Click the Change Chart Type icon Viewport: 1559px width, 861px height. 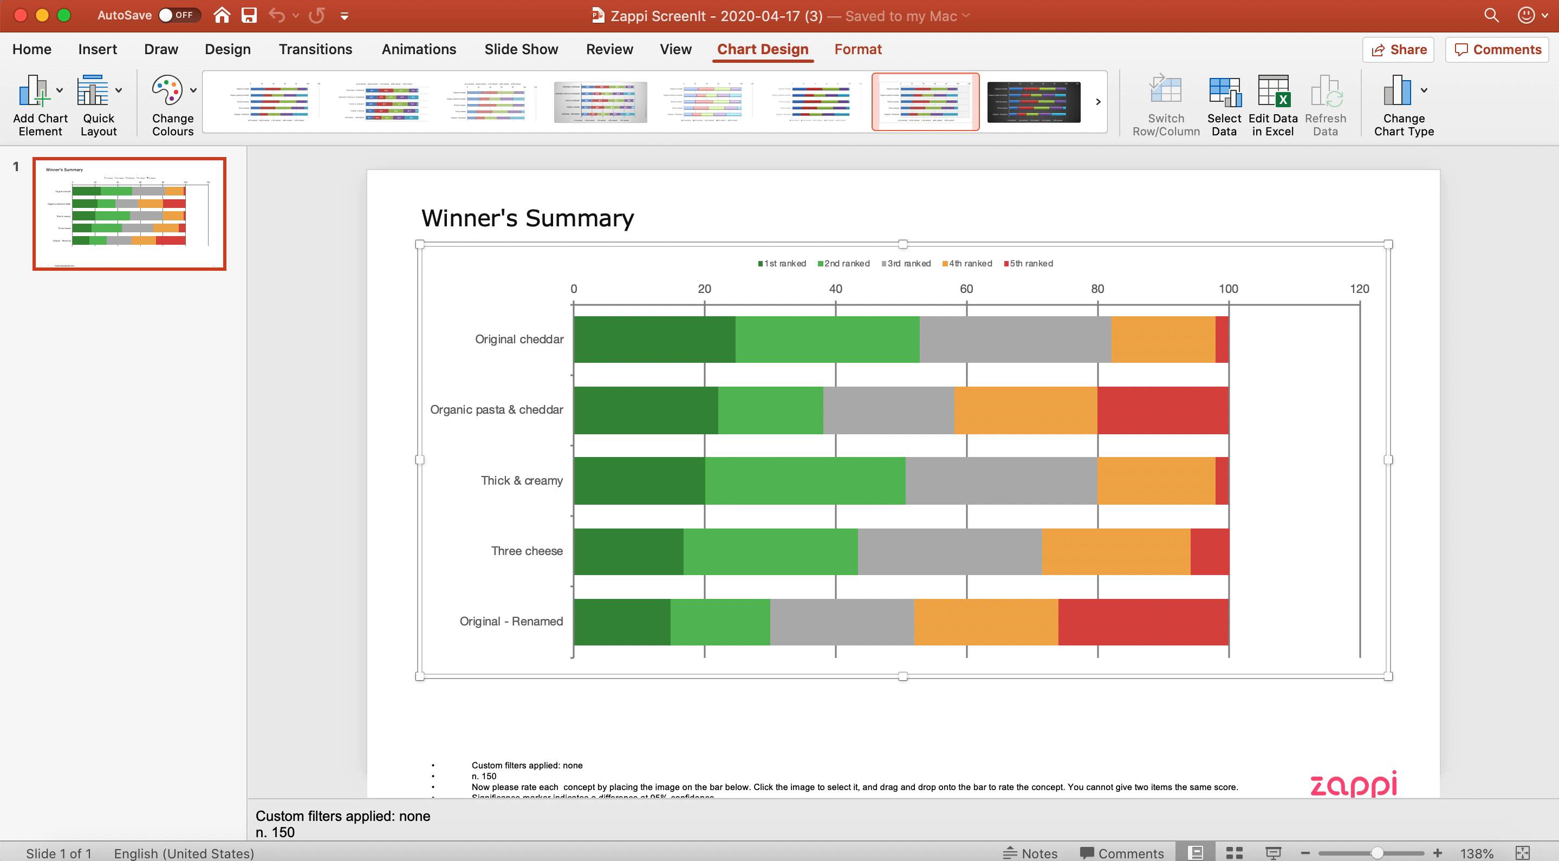(1397, 92)
